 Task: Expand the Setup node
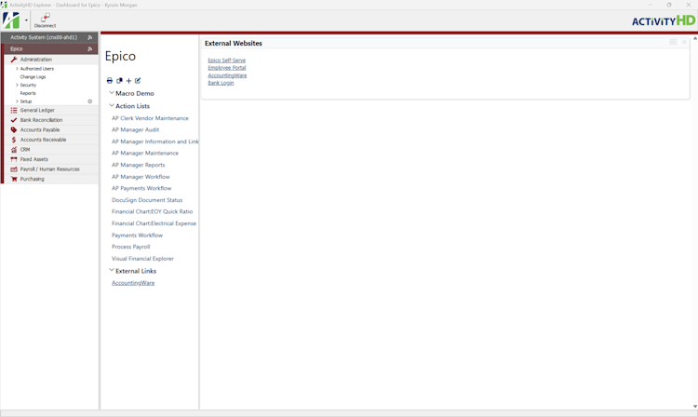tap(17, 101)
